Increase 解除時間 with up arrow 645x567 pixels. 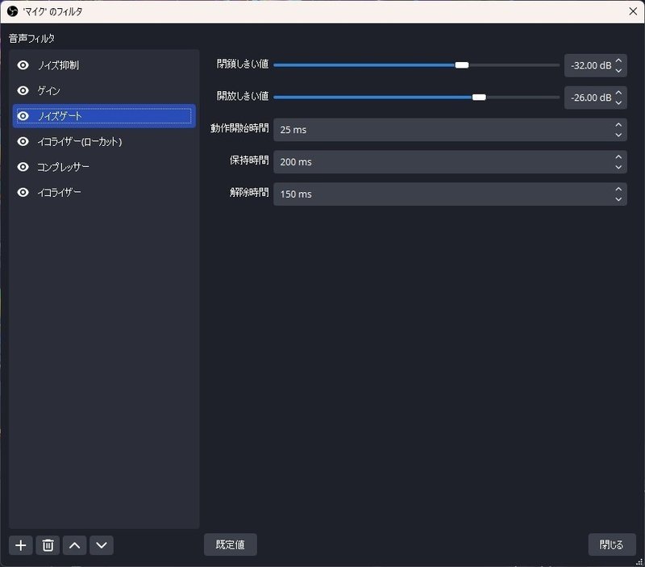click(618, 189)
